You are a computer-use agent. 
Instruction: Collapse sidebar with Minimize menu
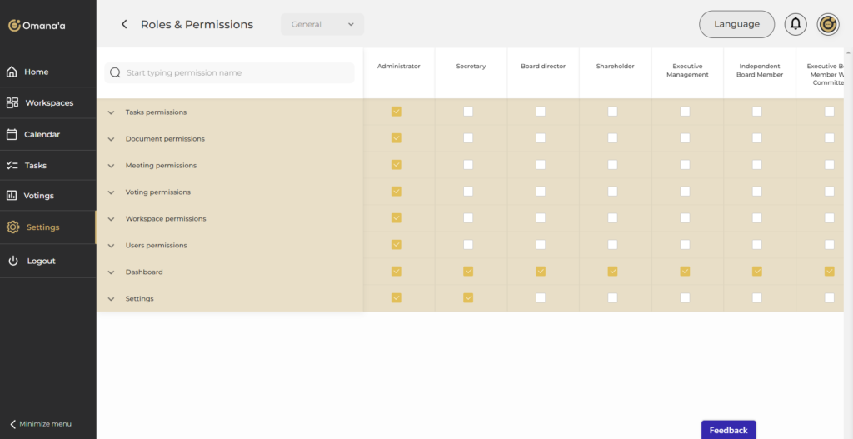(42, 424)
